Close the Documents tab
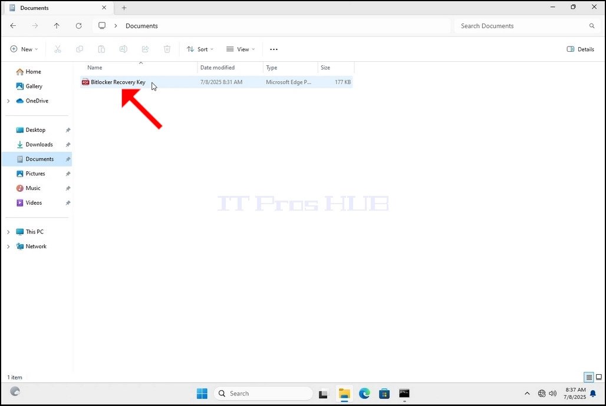The width and height of the screenshot is (606, 406). pos(104,8)
